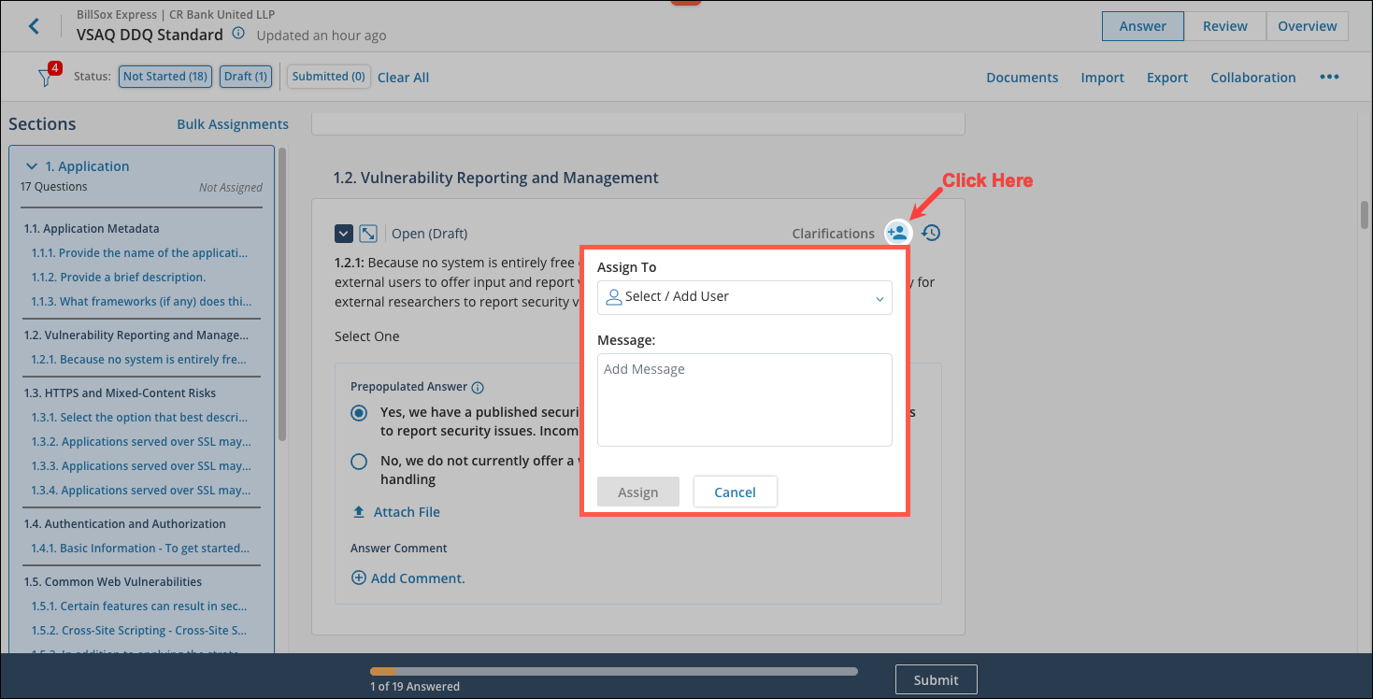1373x699 pixels.
Task: Click the Add Message text area
Action: [x=744, y=399]
